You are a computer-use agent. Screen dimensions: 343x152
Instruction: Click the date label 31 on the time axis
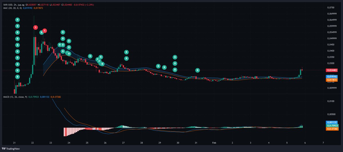tap(196, 142)
